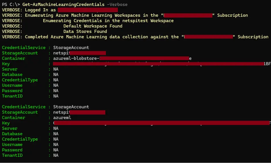Click the second Password label

pyautogui.click(x=12, y=150)
